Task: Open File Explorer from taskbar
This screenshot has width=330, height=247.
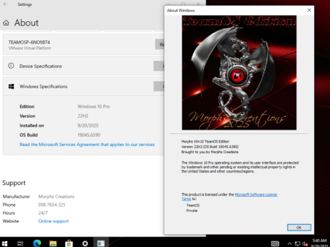Action: tap(53, 243)
